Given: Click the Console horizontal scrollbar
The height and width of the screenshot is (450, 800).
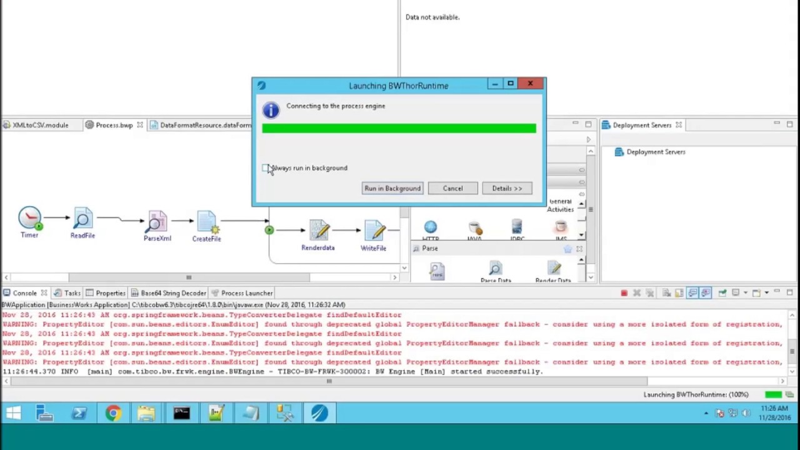Looking at the screenshot, I should click(x=329, y=381).
